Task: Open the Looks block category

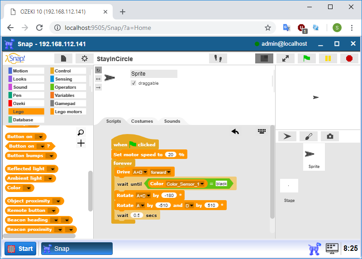Action: (26, 79)
